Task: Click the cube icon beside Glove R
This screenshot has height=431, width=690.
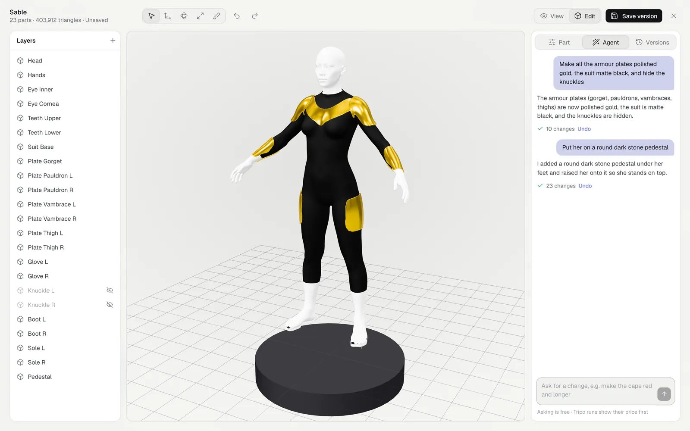Action: [20, 276]
